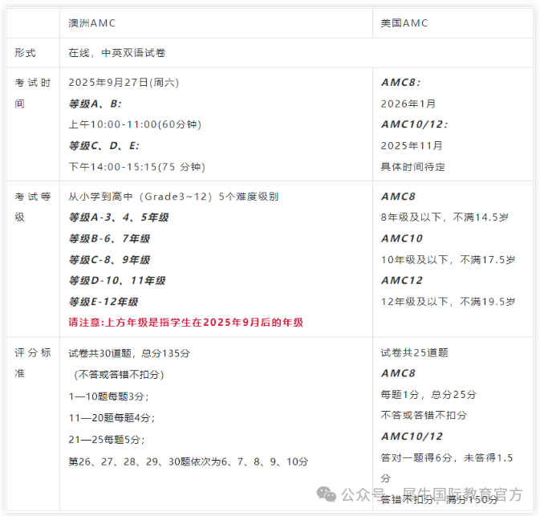
Task: Click '(不答或答错不扣分)' text
Action: [x=119, y=375]
